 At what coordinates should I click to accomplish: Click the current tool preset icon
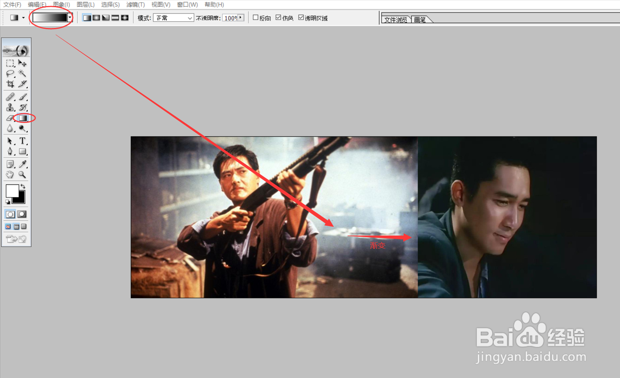(14, 18)
